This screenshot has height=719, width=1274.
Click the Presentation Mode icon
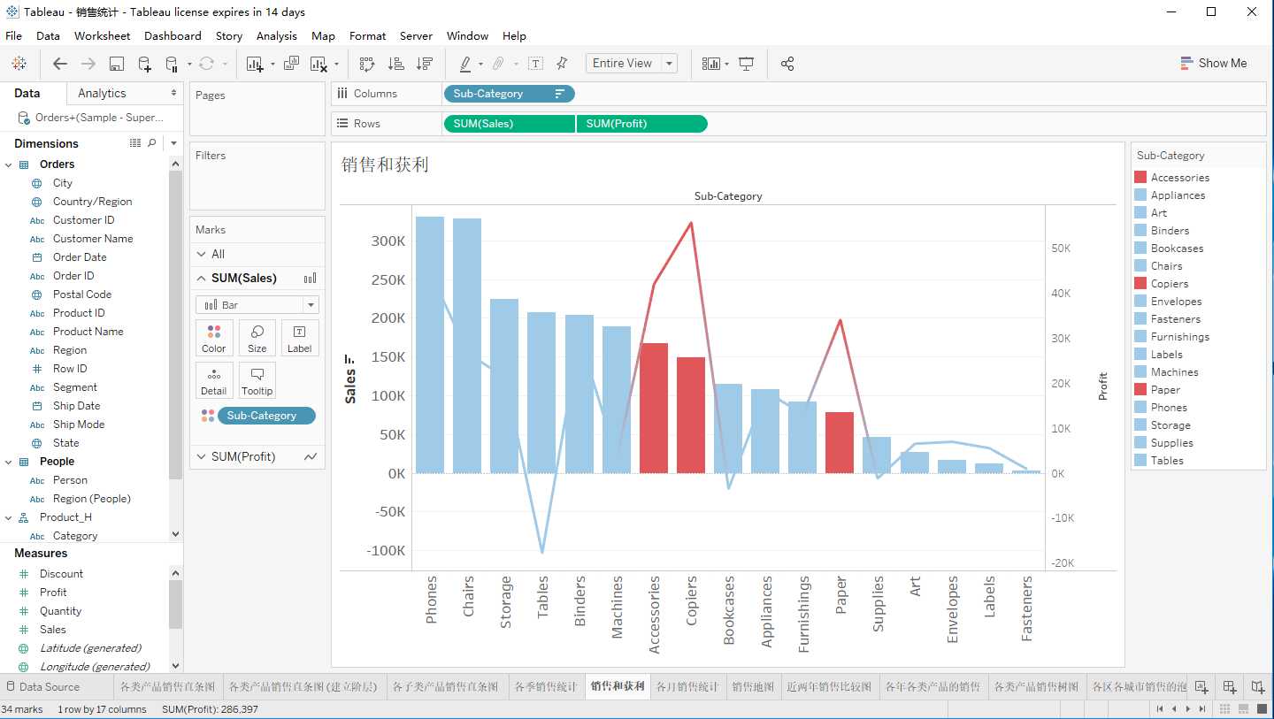pos(746,64)
